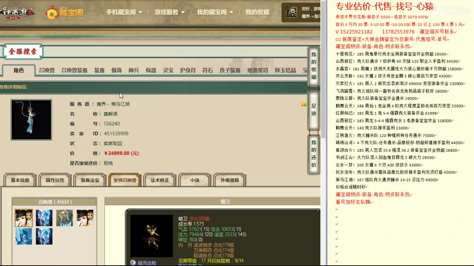Expand the 手机藏宝阁 dropdown menu
The image size is (474, 266).
[x=124, y=12]
